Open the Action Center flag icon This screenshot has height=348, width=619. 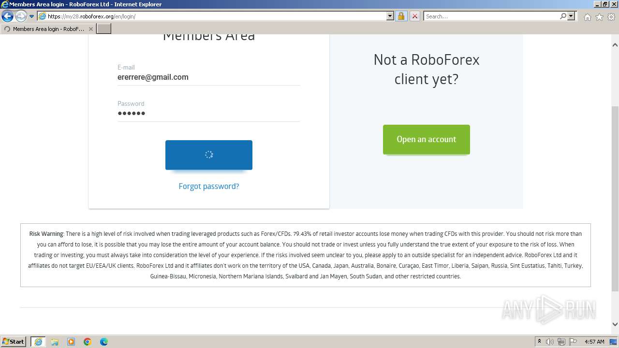click(573, 342)
